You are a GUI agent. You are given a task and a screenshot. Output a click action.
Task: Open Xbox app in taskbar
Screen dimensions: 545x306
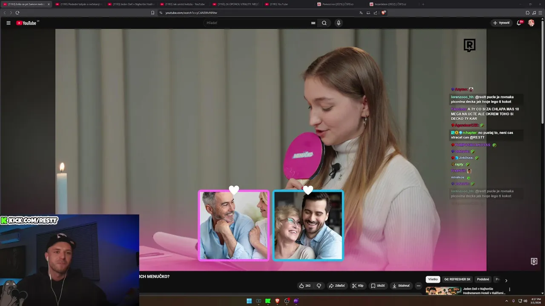click(258, 301)
